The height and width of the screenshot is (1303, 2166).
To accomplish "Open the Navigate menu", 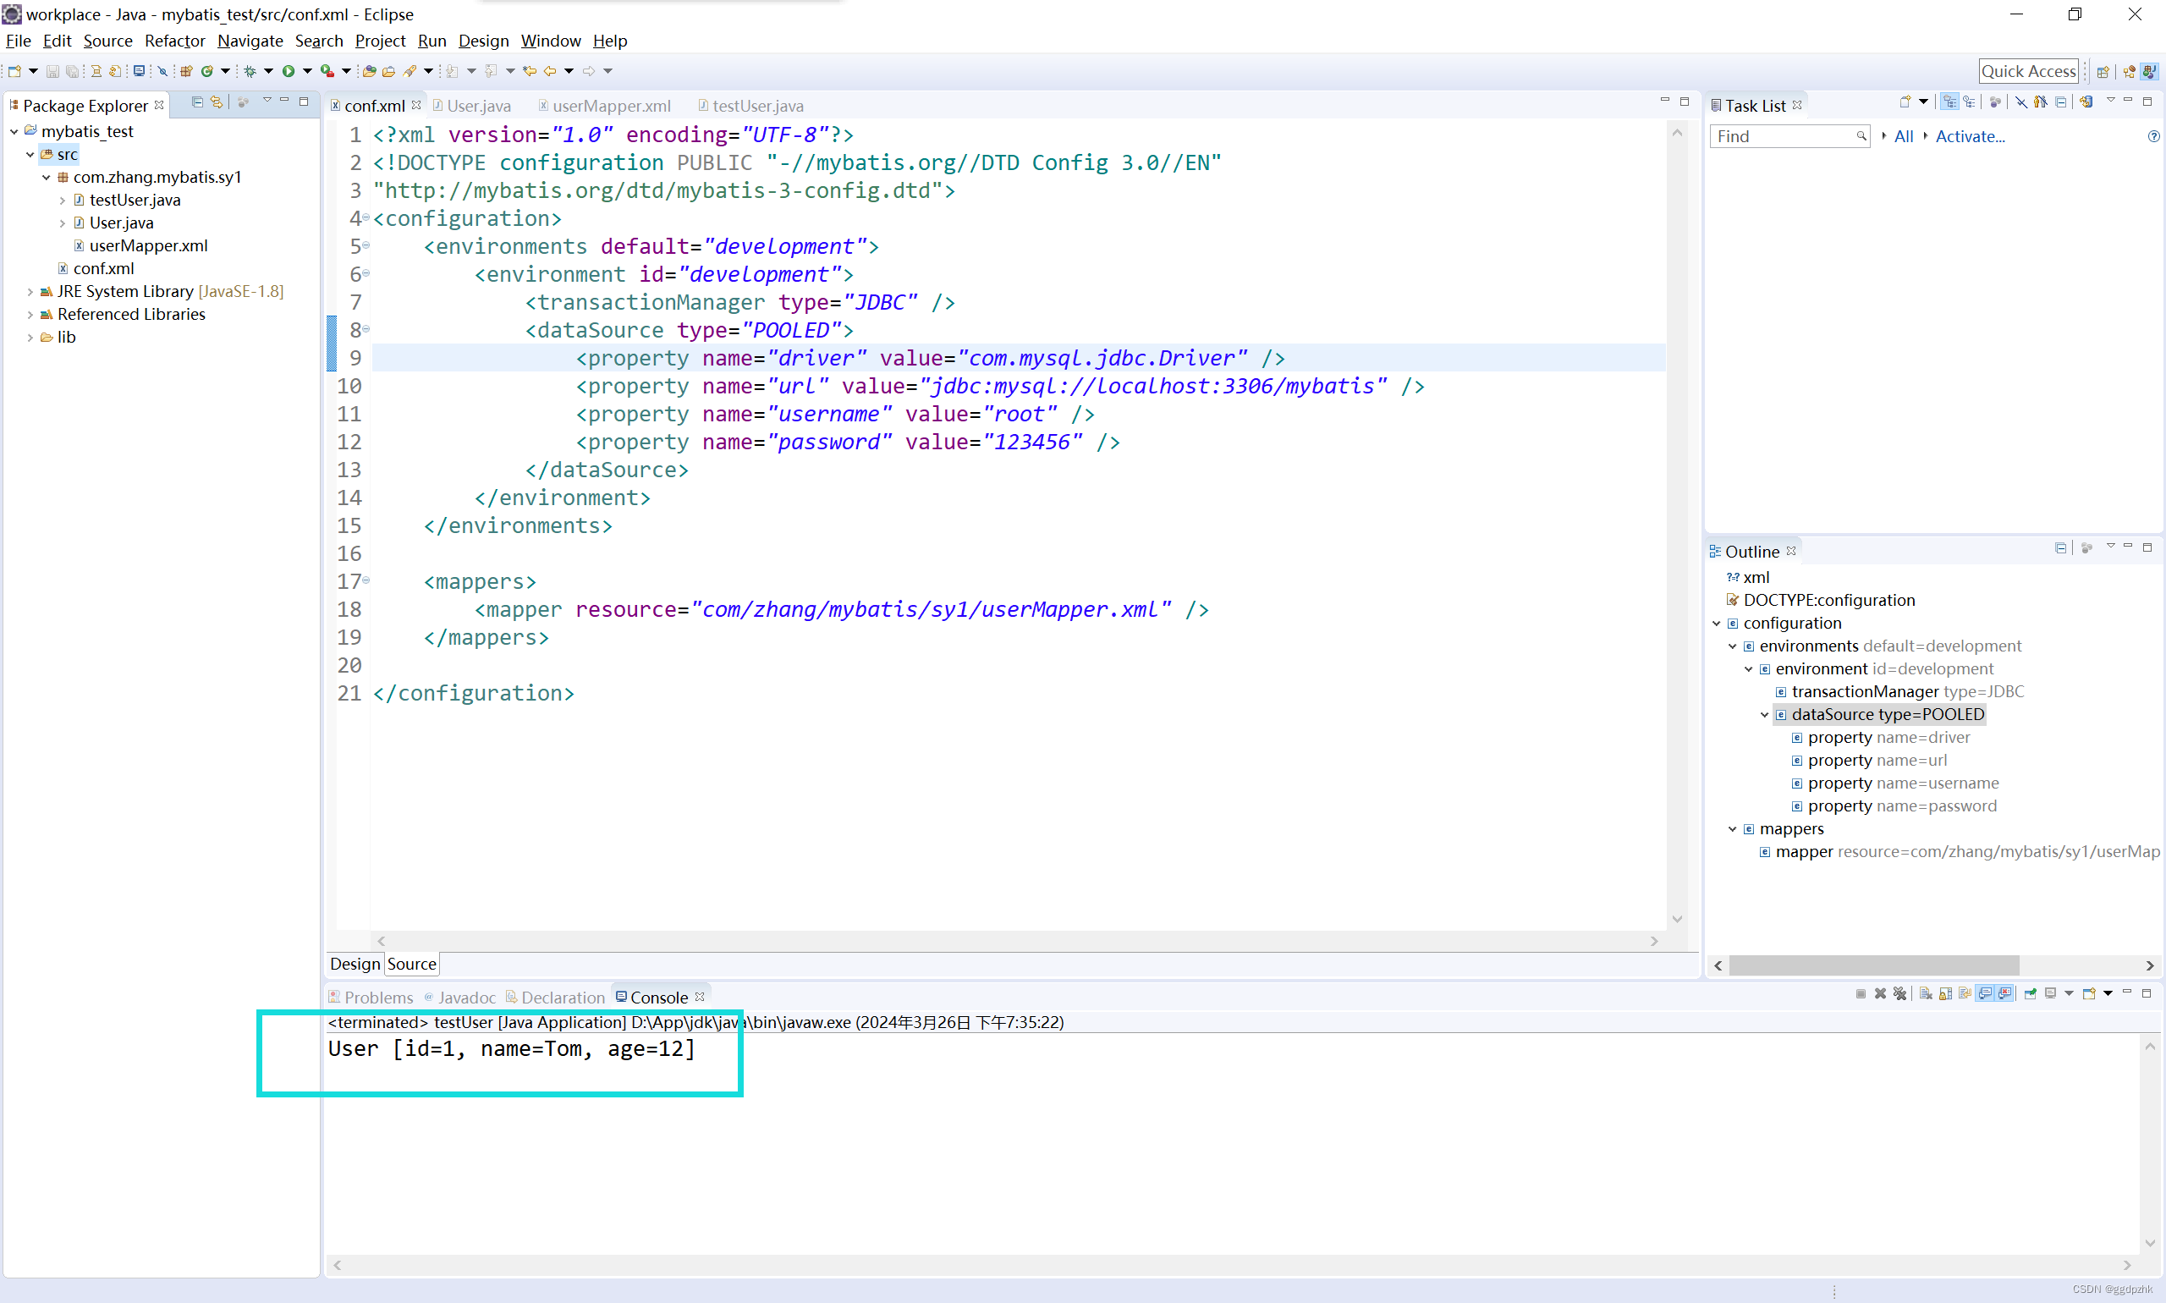I will (250, 41).
